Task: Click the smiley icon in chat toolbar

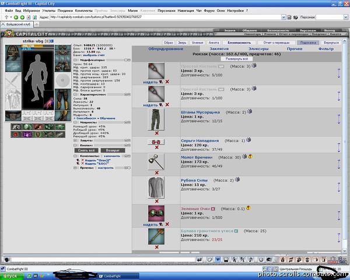Action: click(261, 260)
